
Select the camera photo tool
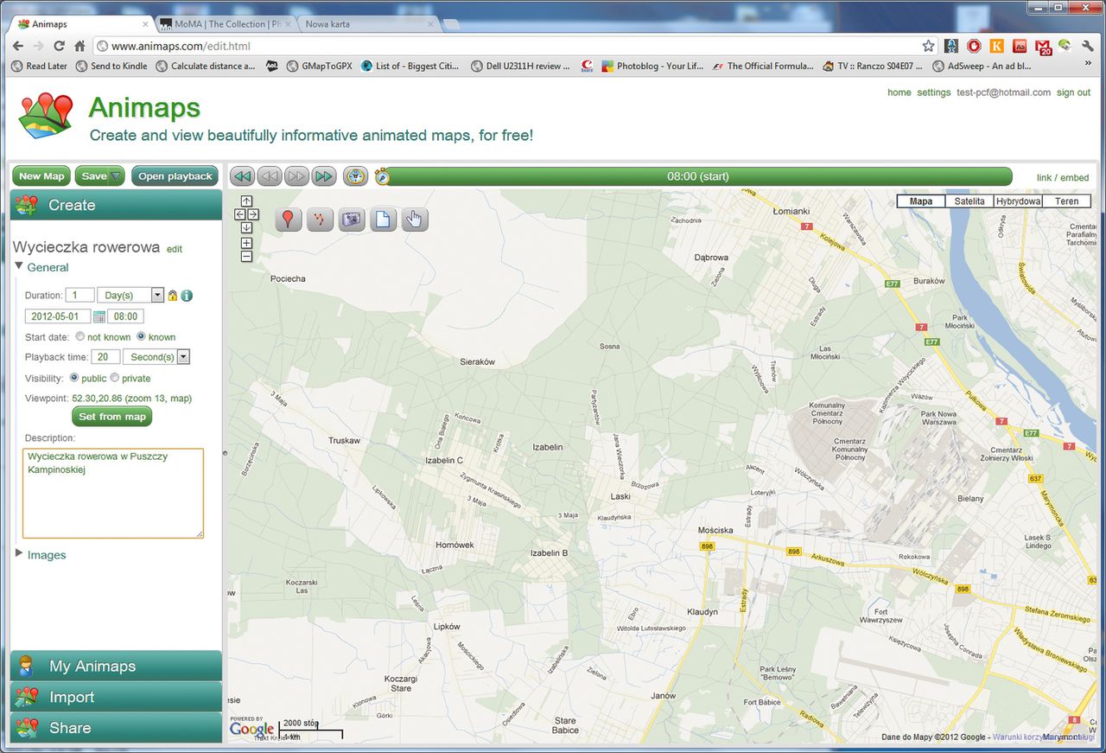[x=351, y=220]
